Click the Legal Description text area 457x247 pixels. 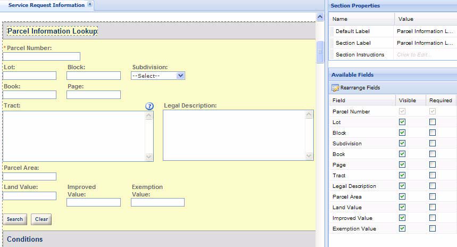234,135
